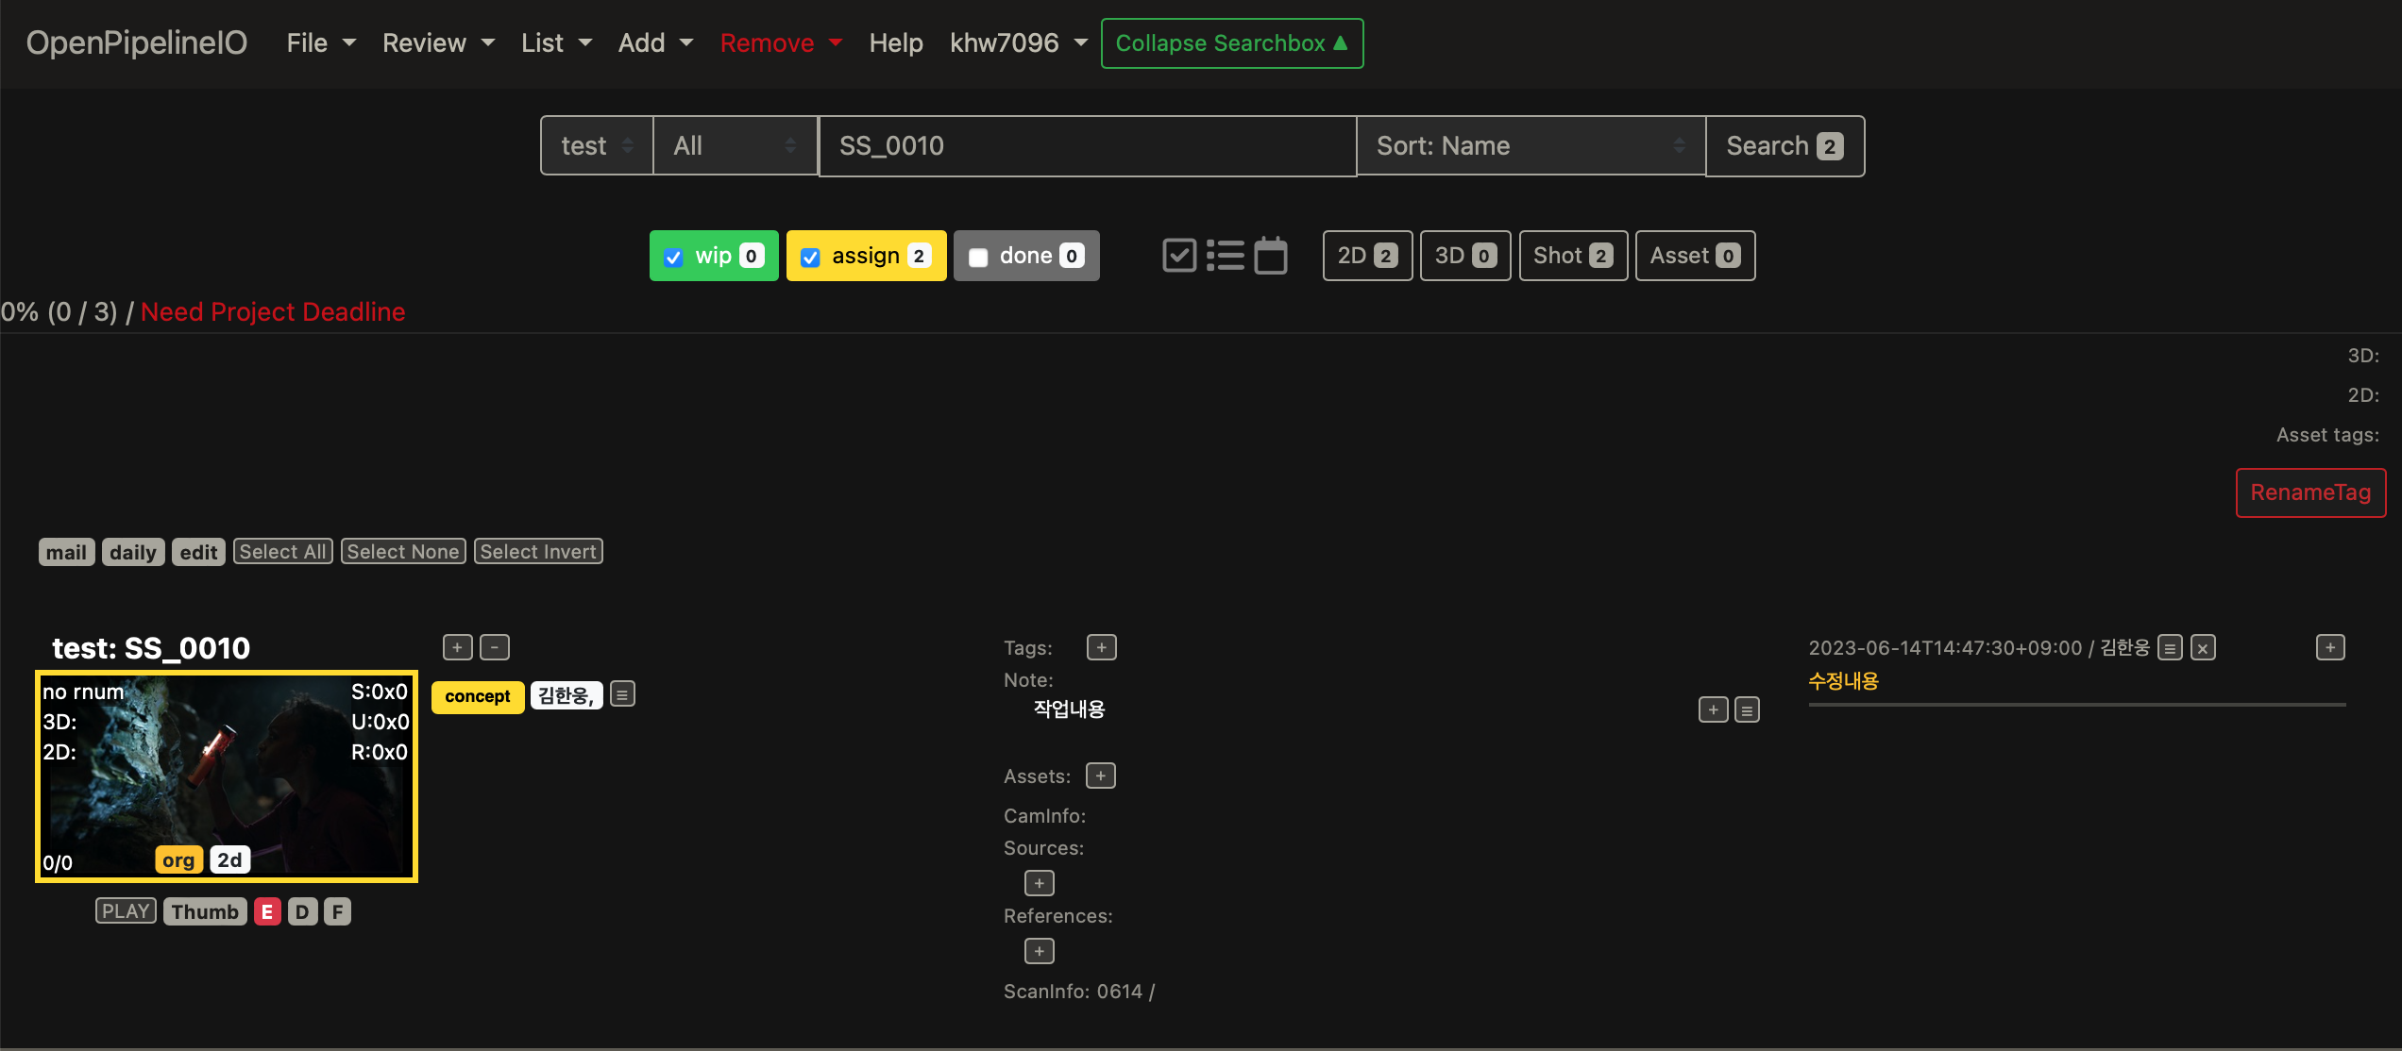
Task: Open the test project dropdown
Action: tap(596, 145)
